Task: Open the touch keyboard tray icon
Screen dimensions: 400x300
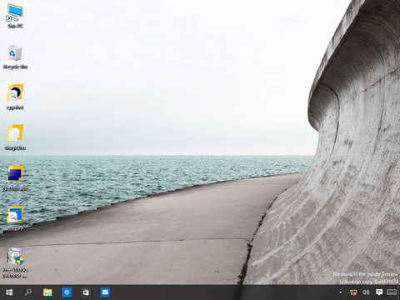Action: pyautogui.click(x=392, y=292)
